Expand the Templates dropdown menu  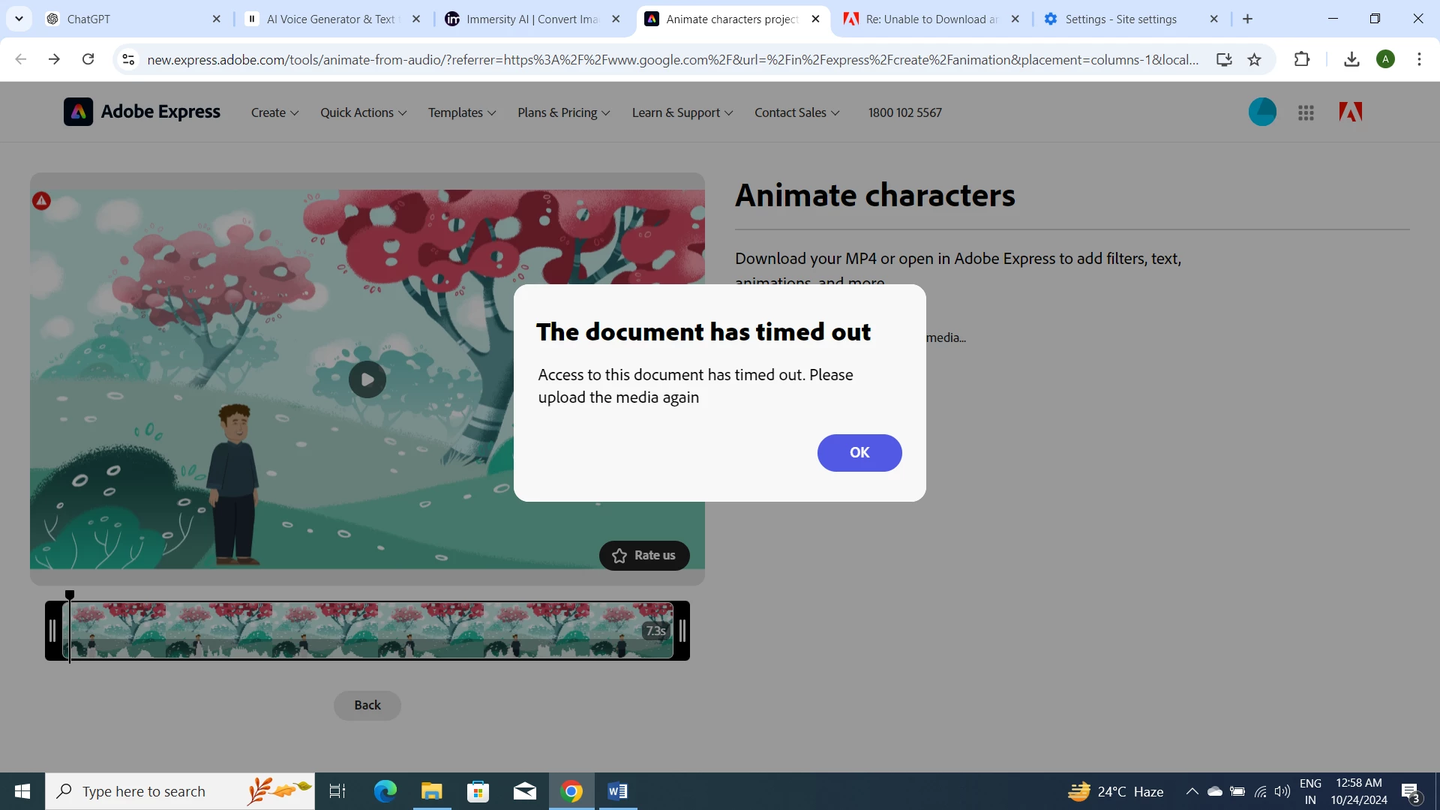click(x=461, y=112)
